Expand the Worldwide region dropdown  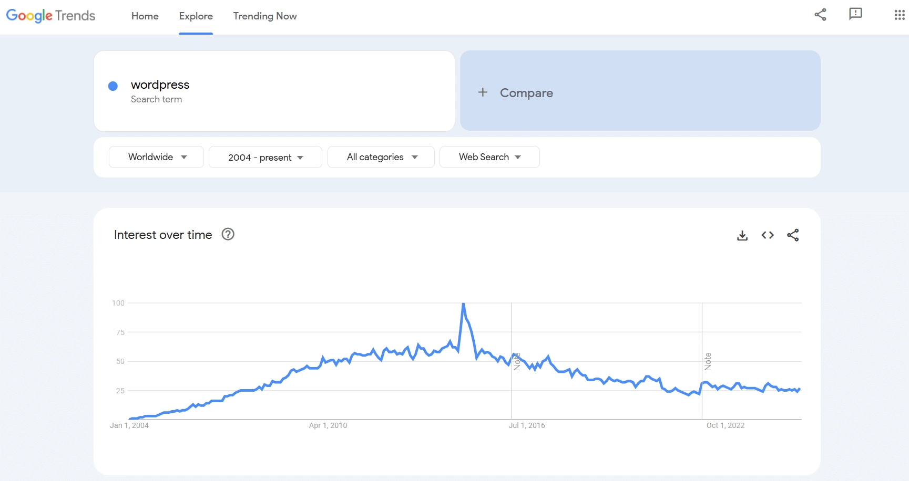tap(156, 157)
